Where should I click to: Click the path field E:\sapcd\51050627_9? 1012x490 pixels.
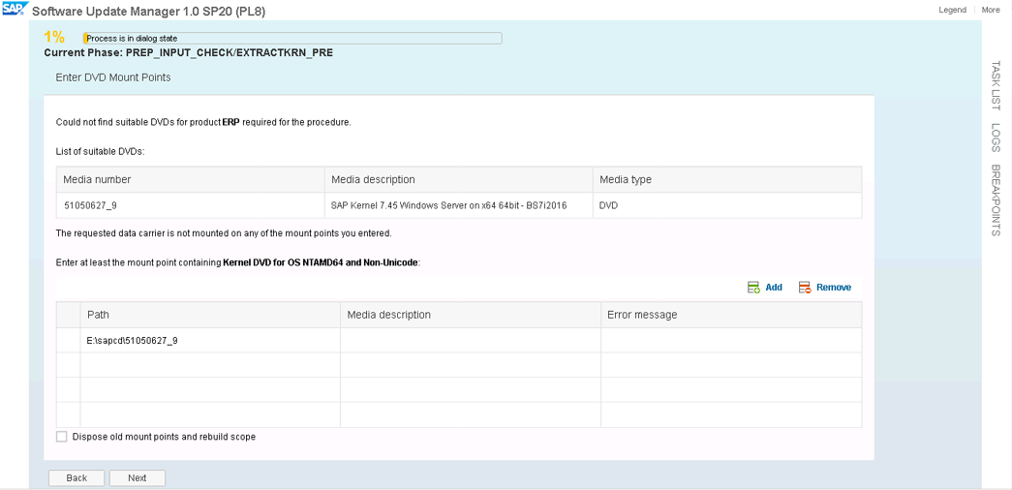pos(210,340)
